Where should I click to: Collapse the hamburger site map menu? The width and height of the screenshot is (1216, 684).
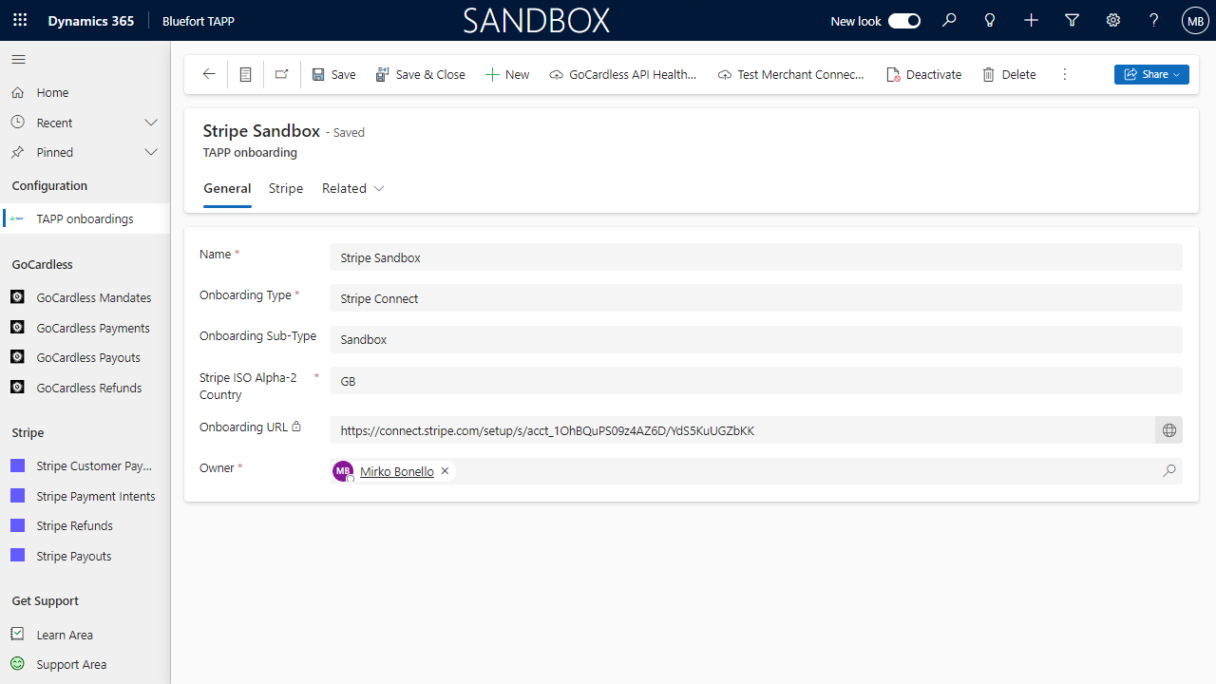coord(18,59)
